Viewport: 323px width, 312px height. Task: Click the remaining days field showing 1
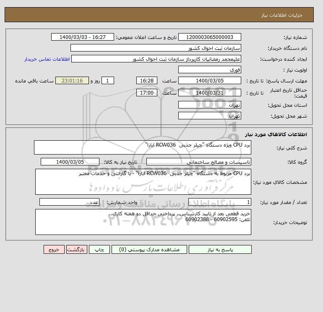107,81
